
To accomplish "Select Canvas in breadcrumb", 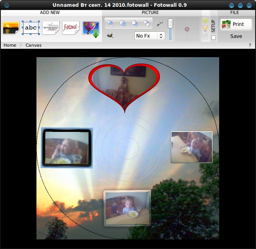I will (x=34, y=45).
